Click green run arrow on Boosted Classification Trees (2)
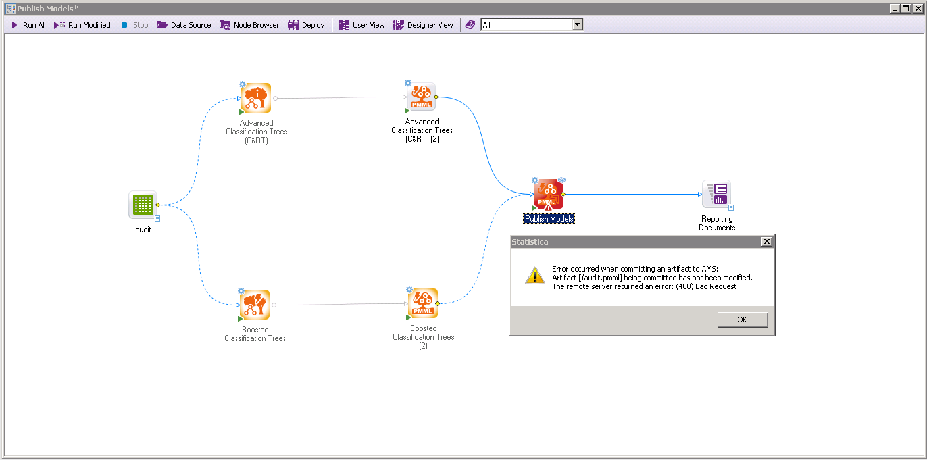 coord(408,317)
